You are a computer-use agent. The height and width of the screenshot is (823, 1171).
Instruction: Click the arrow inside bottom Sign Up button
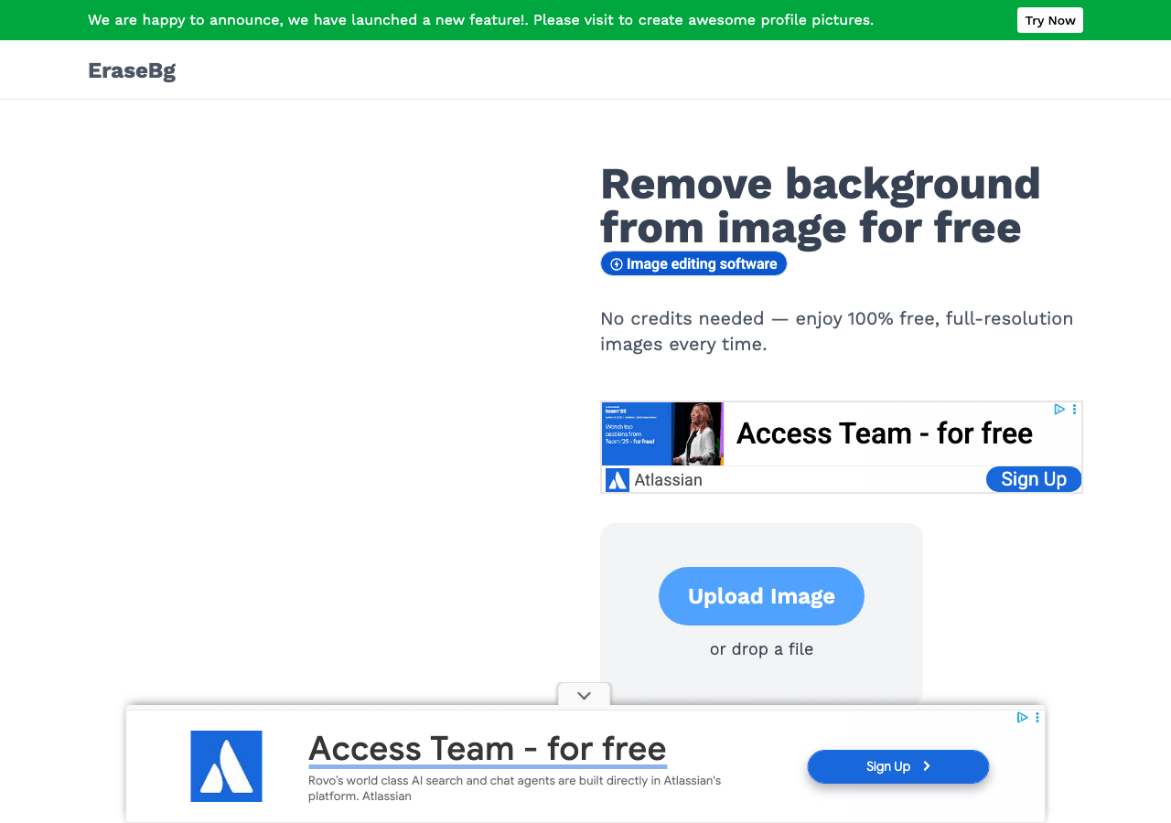coord(927,766)
